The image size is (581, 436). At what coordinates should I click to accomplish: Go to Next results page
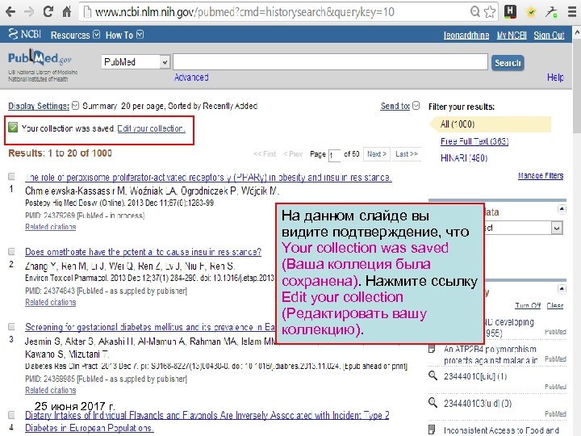(377, 154)
